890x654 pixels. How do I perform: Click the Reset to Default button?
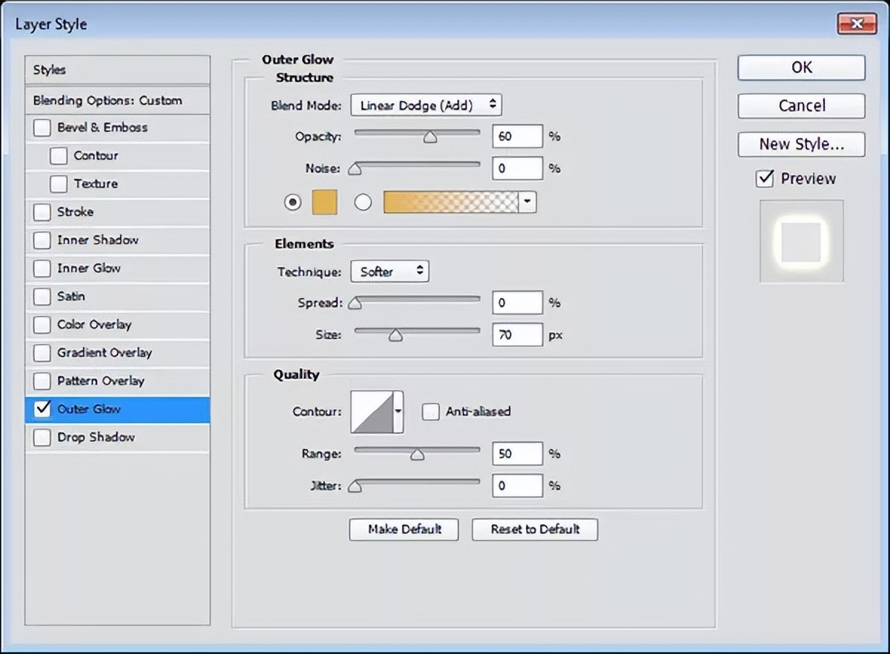pyautogui.click(x=535, y=529)
